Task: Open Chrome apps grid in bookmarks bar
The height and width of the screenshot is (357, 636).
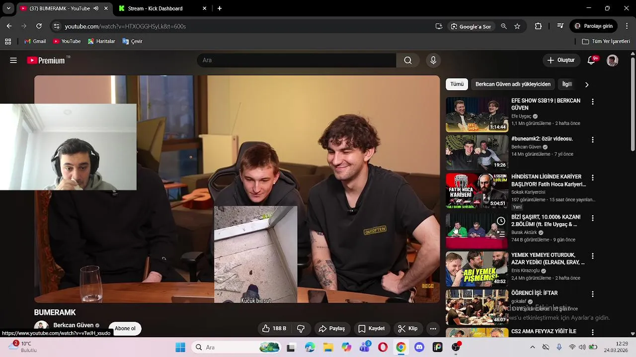Action: (8, 42)
